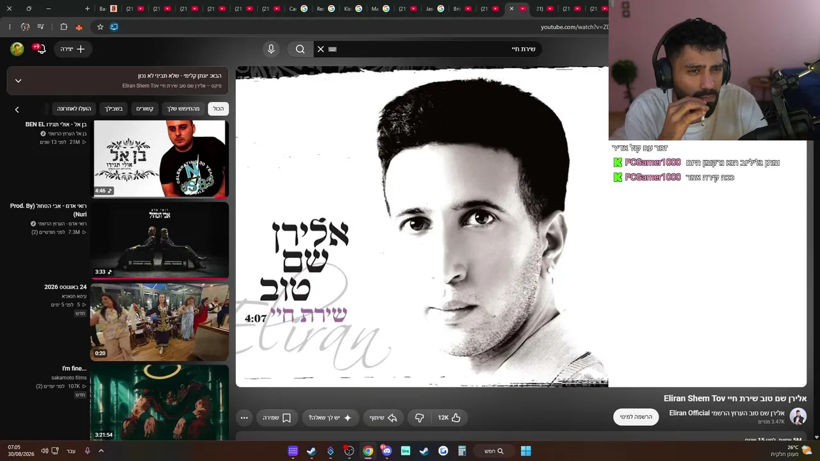This screenshot has width=820, height=461.
Task: Select the בשבילך filter chip
Action: [x=114, y=109]
